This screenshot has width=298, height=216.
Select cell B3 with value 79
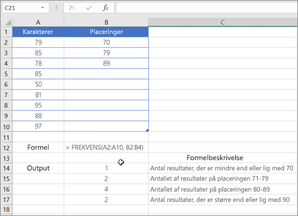106,53
